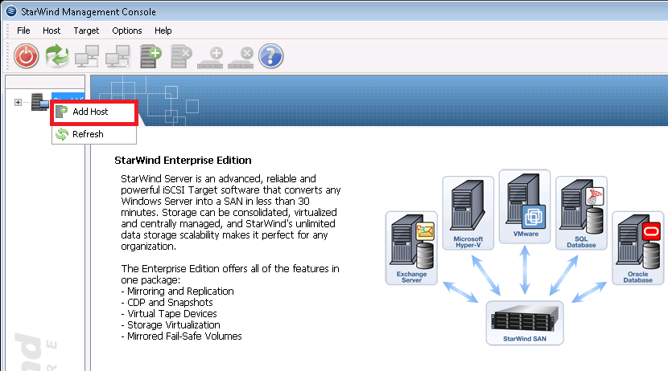Click the red power/disconnect toolbar icon

click(26, 55)
